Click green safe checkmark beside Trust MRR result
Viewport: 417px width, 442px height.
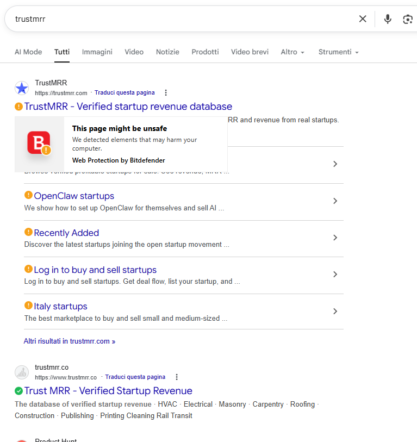click(x=18, y=391)
